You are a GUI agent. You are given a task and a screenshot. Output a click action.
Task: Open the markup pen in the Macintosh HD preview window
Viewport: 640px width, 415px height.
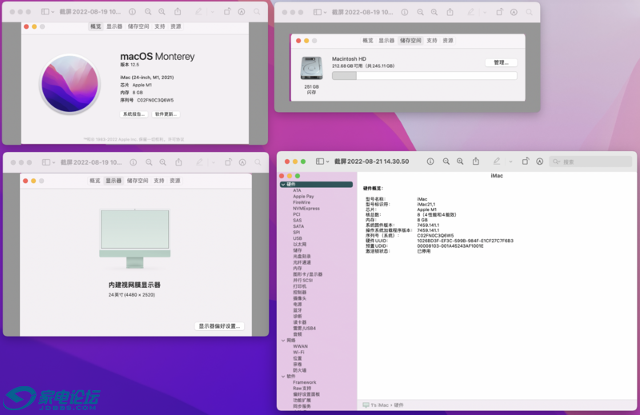pos(470,12)
